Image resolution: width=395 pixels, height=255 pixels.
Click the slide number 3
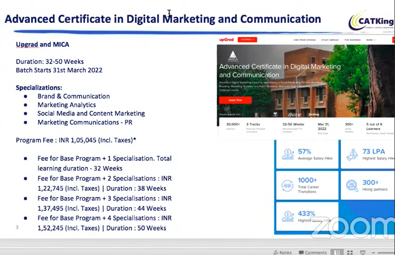point(17,227)
